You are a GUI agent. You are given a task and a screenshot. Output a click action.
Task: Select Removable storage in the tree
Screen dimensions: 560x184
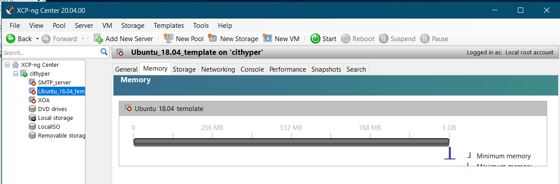tap(62, 135)
